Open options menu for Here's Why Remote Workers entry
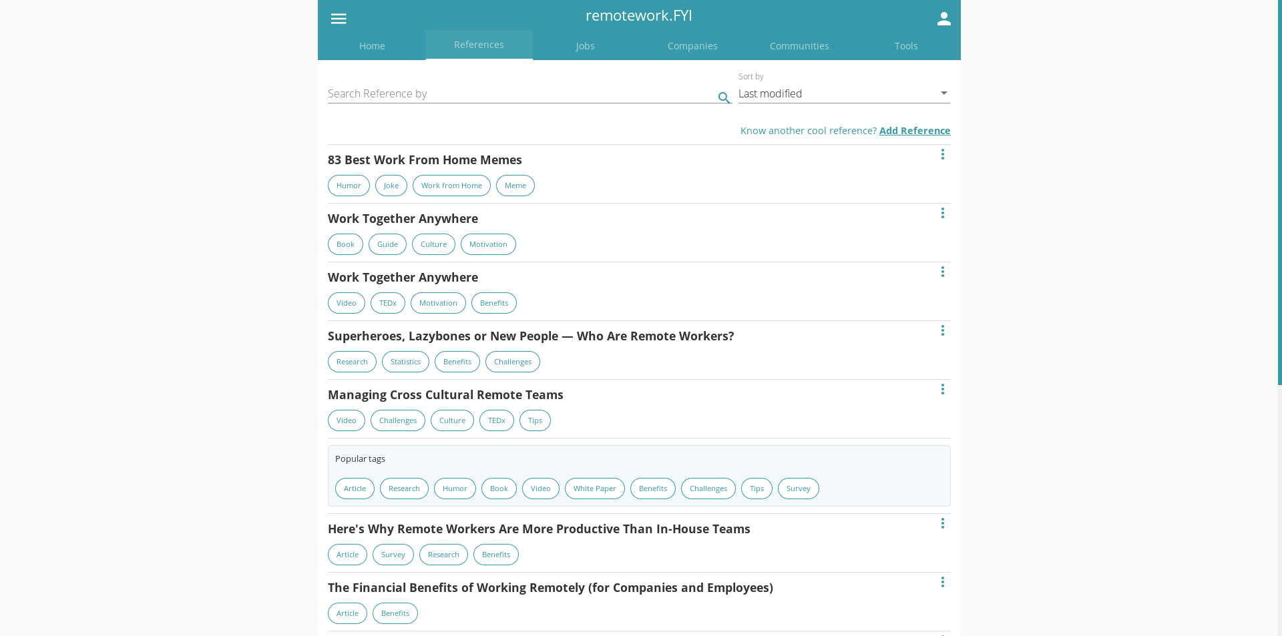 tap(942, 523)
